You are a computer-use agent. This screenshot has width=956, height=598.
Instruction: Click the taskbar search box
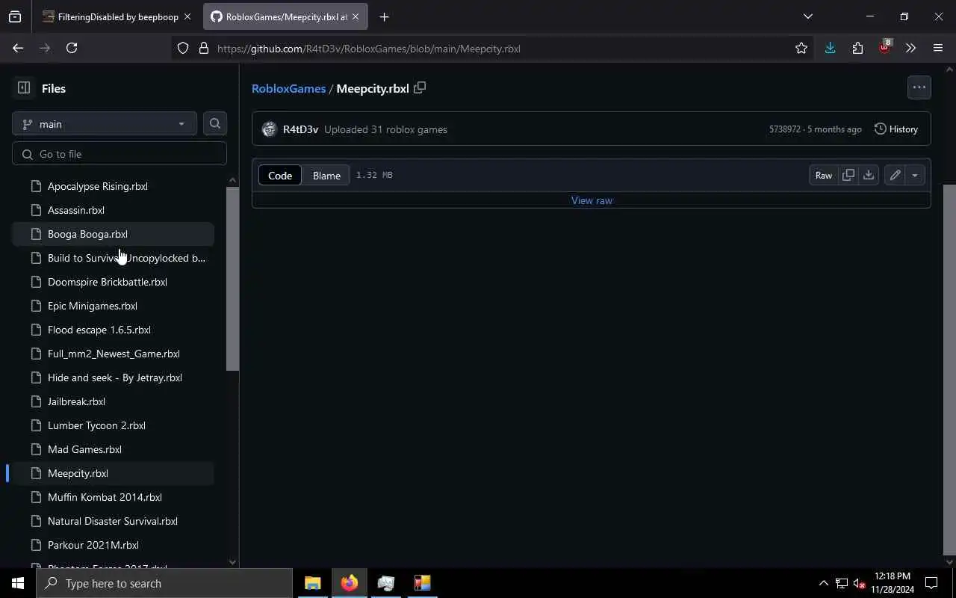coord(164,583)
